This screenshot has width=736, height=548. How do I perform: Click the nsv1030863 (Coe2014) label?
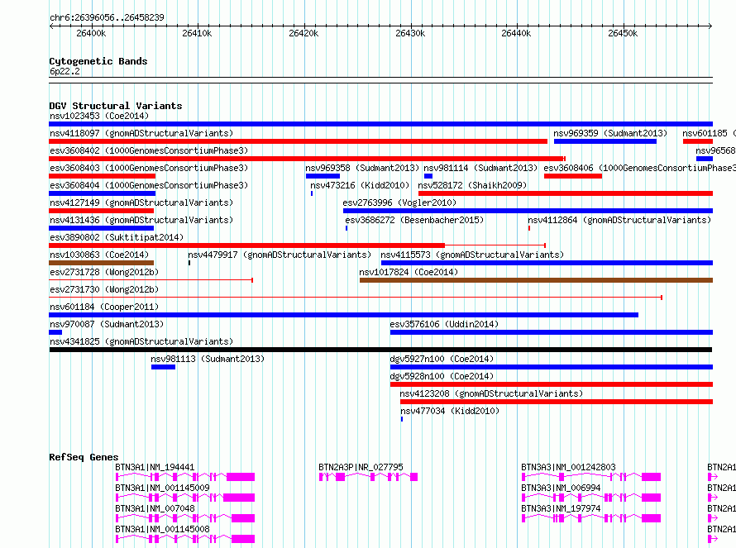click(x=99, y=255)
